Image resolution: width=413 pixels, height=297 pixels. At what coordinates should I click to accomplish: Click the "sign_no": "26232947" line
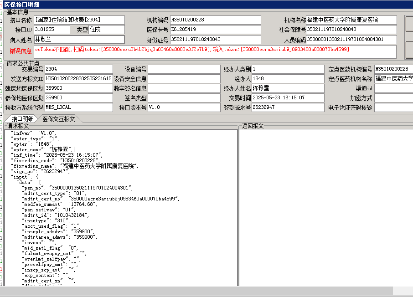click(41, 171)
